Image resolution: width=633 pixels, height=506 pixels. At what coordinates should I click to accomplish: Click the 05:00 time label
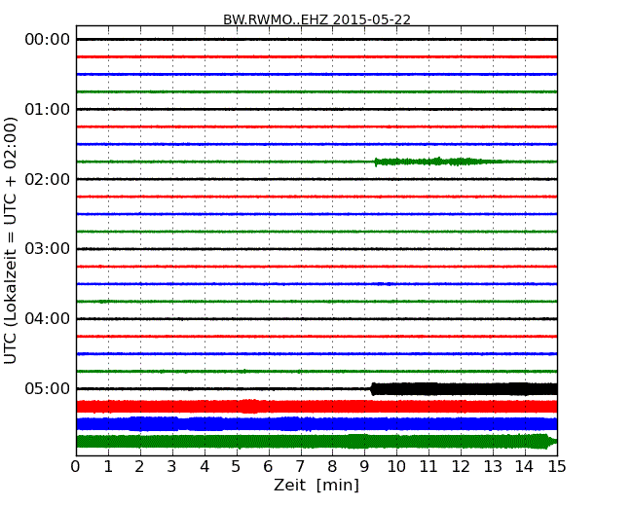[x=48, y=388]
